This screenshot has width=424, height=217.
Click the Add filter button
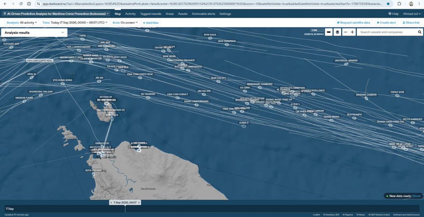(151, 23)
